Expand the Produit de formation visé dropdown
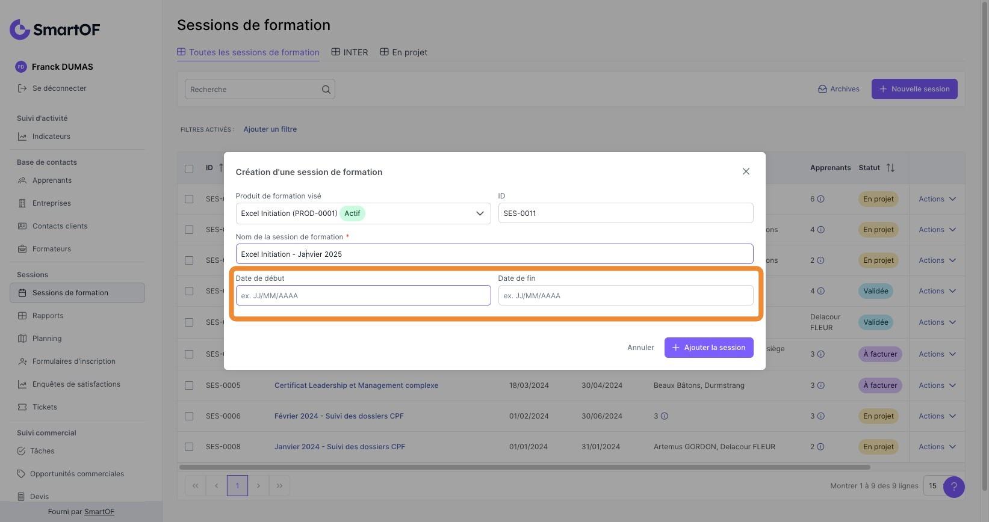Screen dimensions: 989x522 [x=479, y=213]
